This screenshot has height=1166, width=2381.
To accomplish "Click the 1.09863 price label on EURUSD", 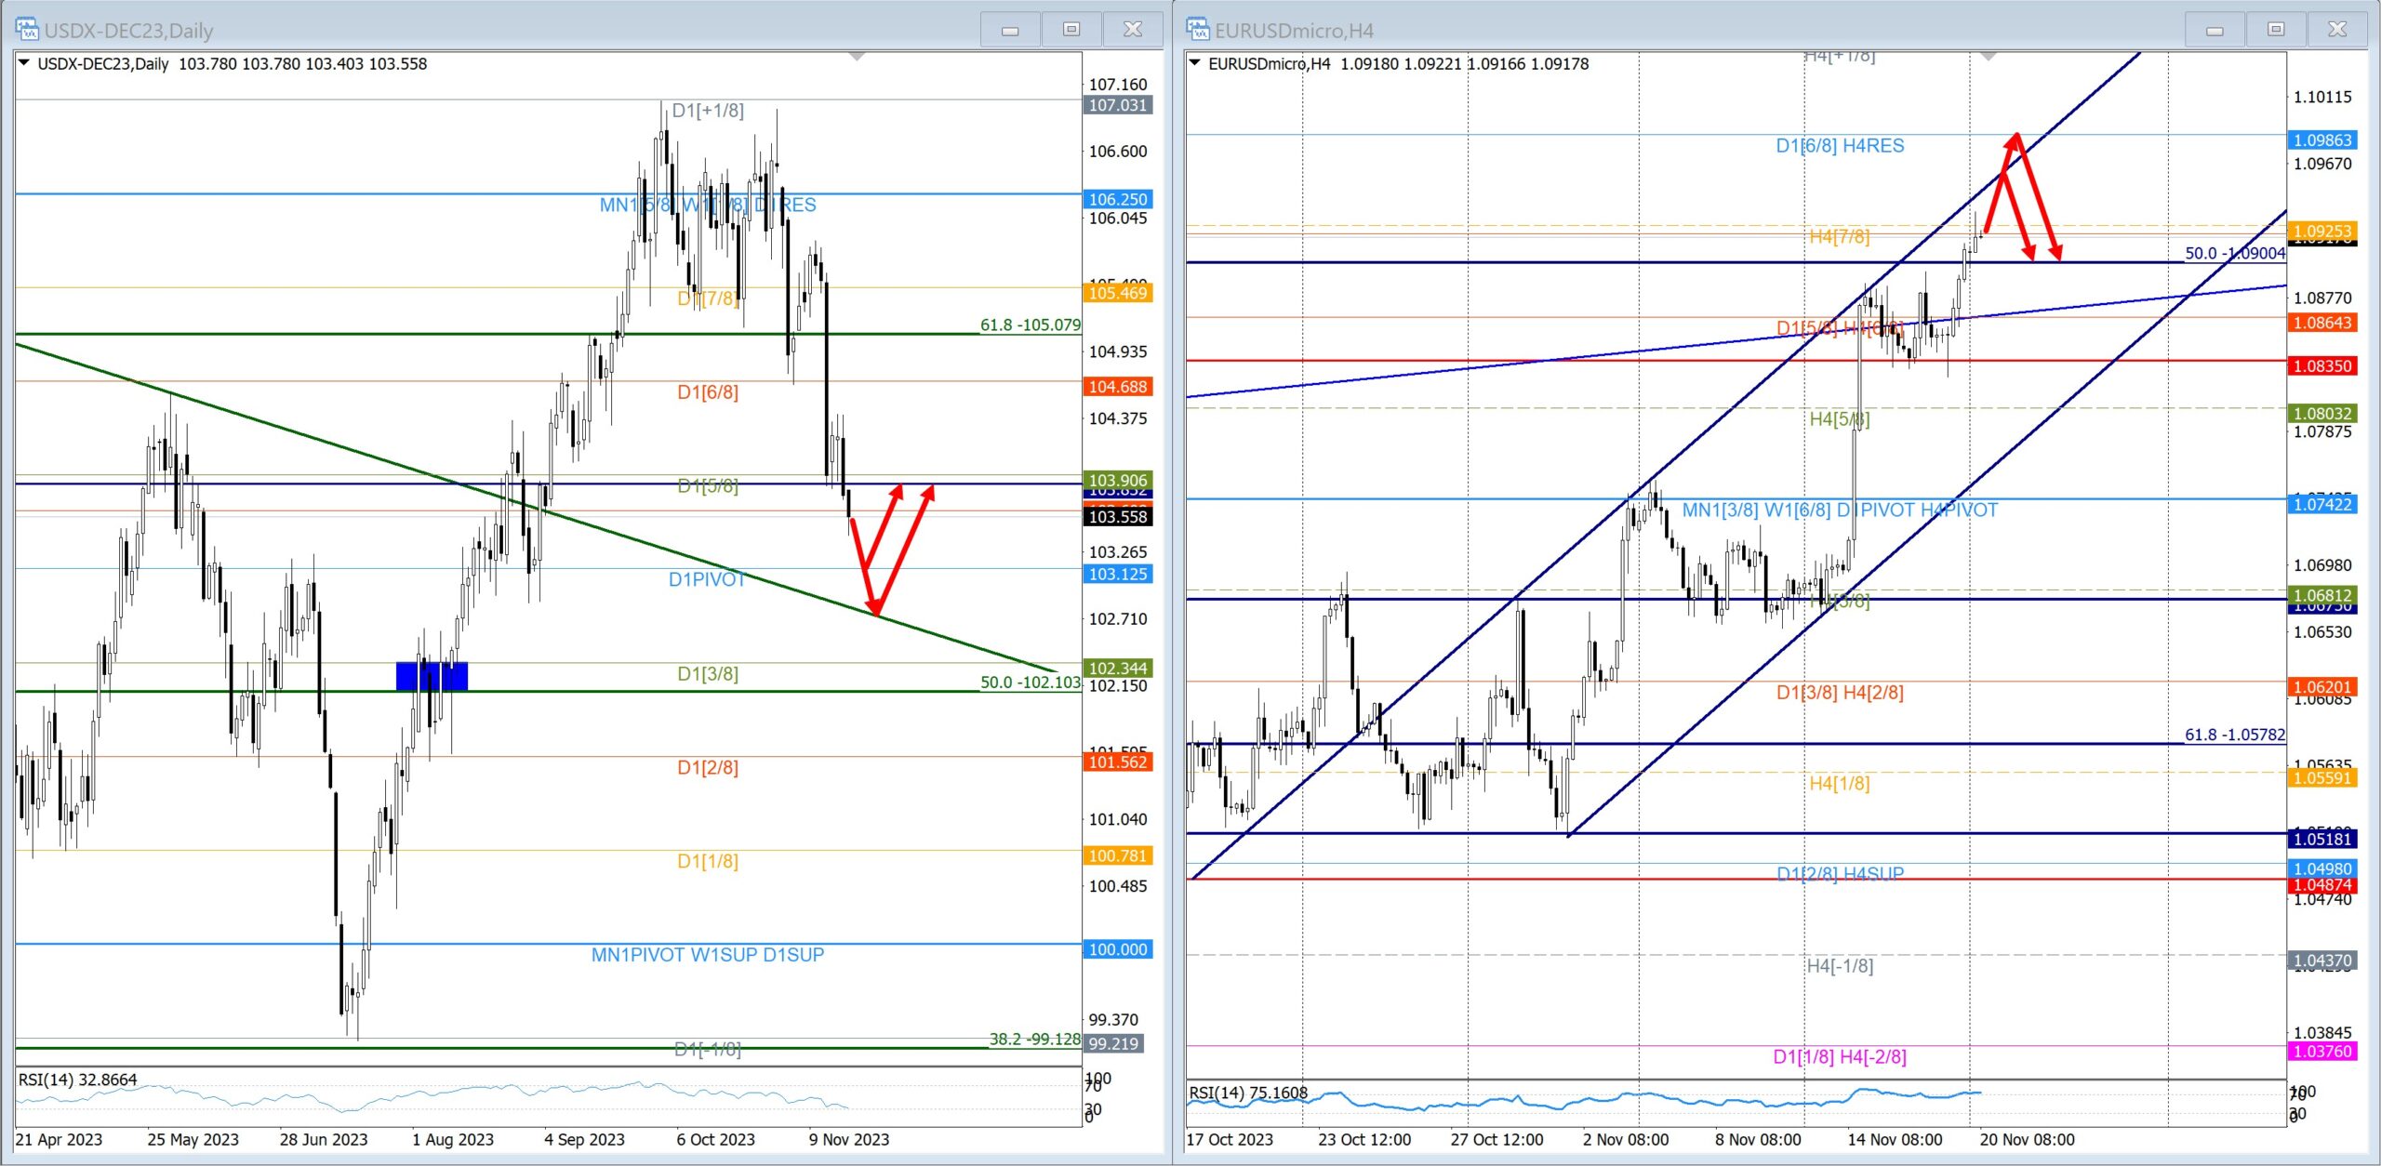I will 2322,140.
